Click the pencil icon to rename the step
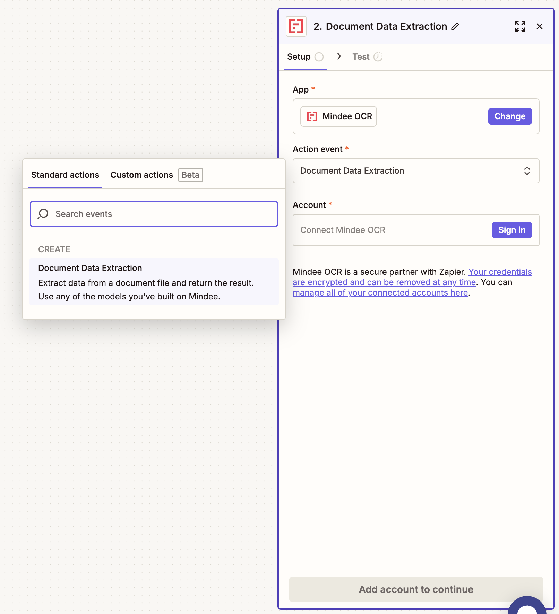This screenshot has height=614, width=559. point(455,26)
